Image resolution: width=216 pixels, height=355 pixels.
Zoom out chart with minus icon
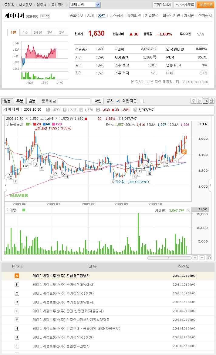point(202,258)
